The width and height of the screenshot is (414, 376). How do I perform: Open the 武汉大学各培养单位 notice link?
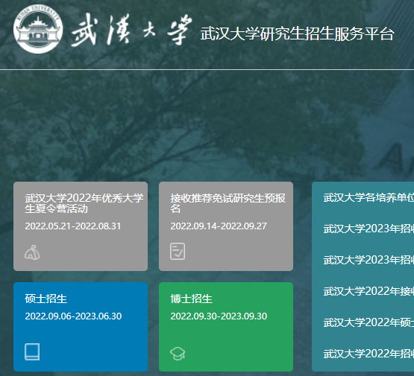pos(368,197)
